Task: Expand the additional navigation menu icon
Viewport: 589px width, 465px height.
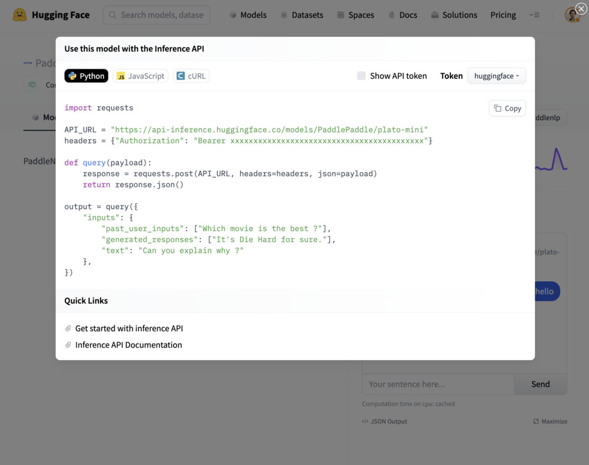Action: tap(534, 15)
